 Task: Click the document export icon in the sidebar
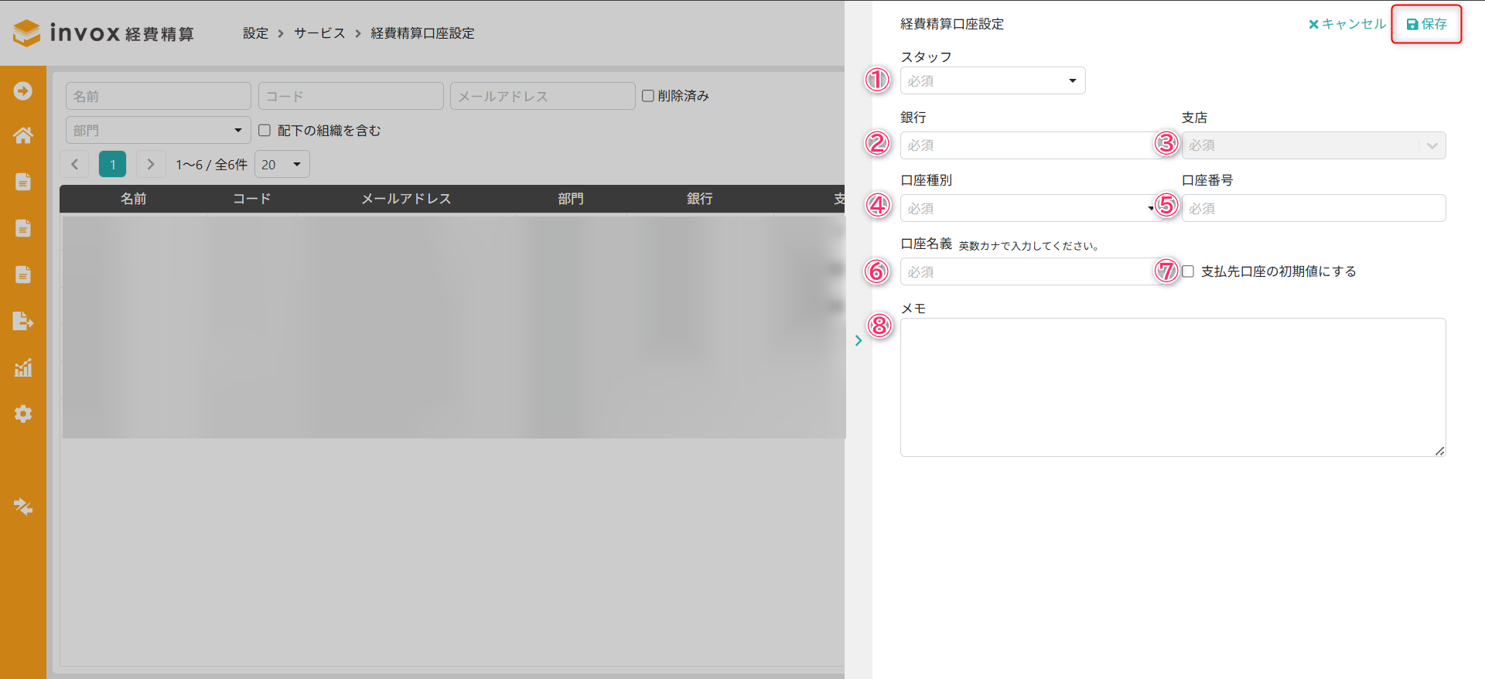23,321
